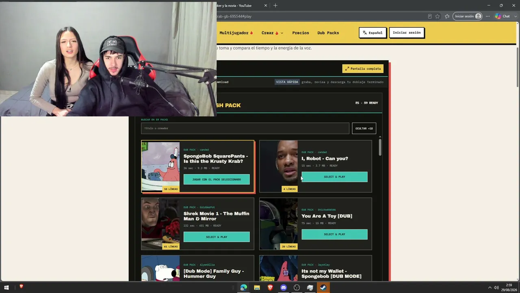
Task: Open a new browser tab
Action: coord(275,5)
